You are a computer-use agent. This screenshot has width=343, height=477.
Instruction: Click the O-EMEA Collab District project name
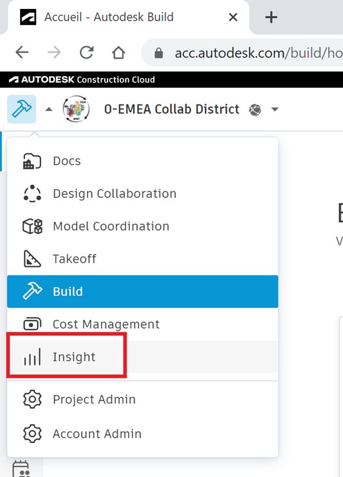tap(172, 109)
